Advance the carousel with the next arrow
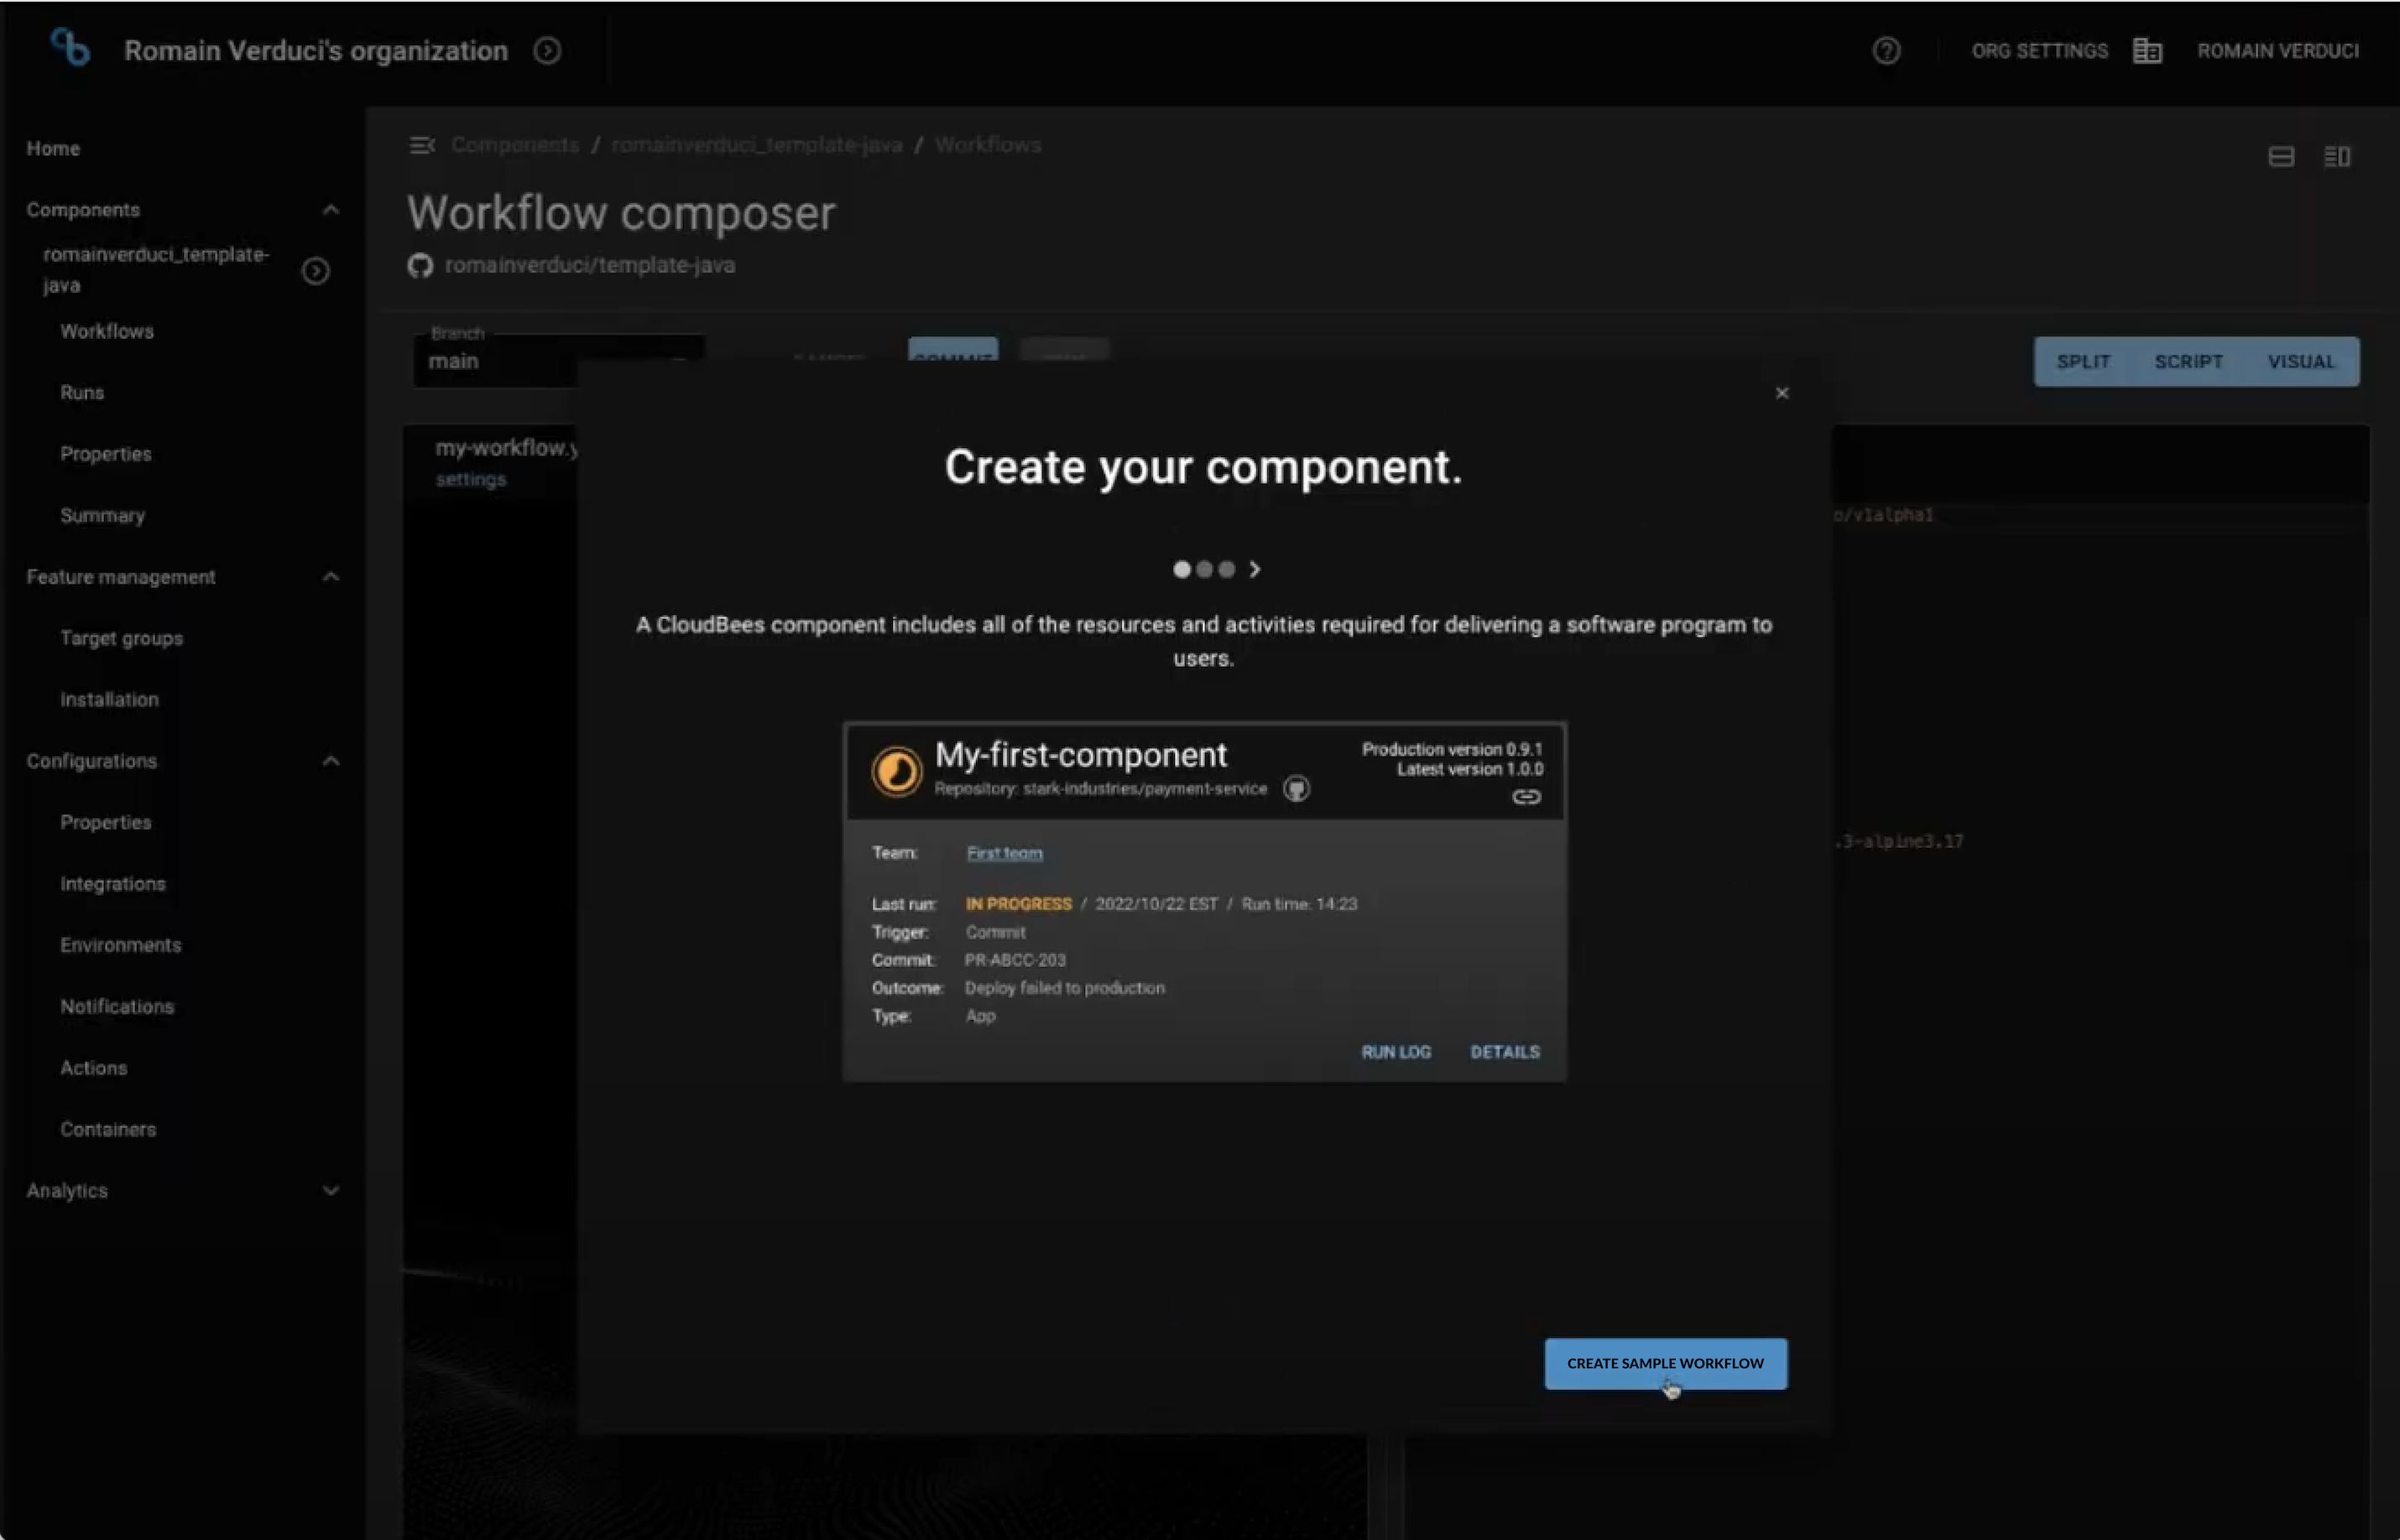 coord(1256,569)
